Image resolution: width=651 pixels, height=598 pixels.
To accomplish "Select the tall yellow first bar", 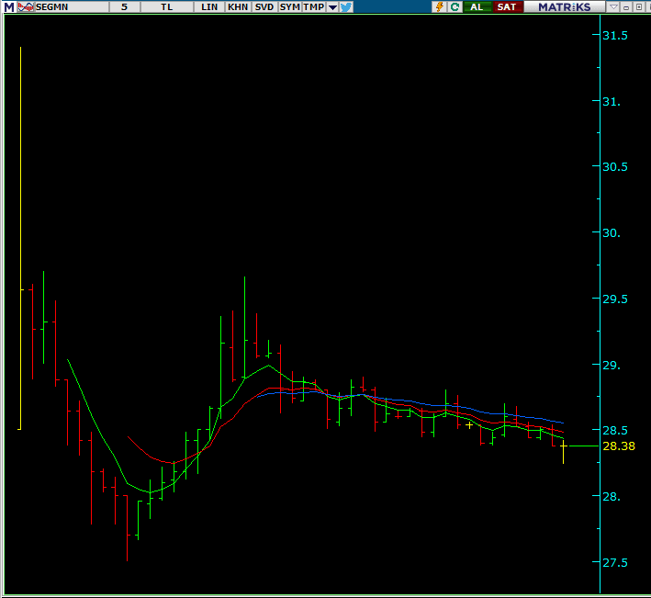I will (20, 238).
